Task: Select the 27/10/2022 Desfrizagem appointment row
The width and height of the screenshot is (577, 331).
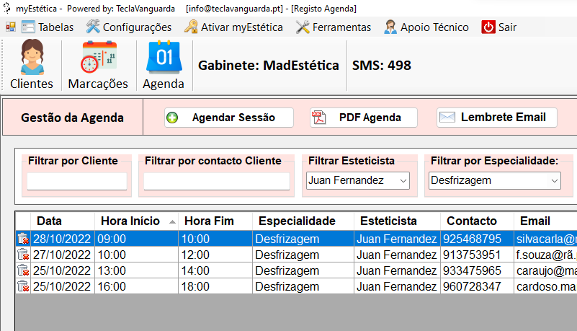Action: (287, 255)
